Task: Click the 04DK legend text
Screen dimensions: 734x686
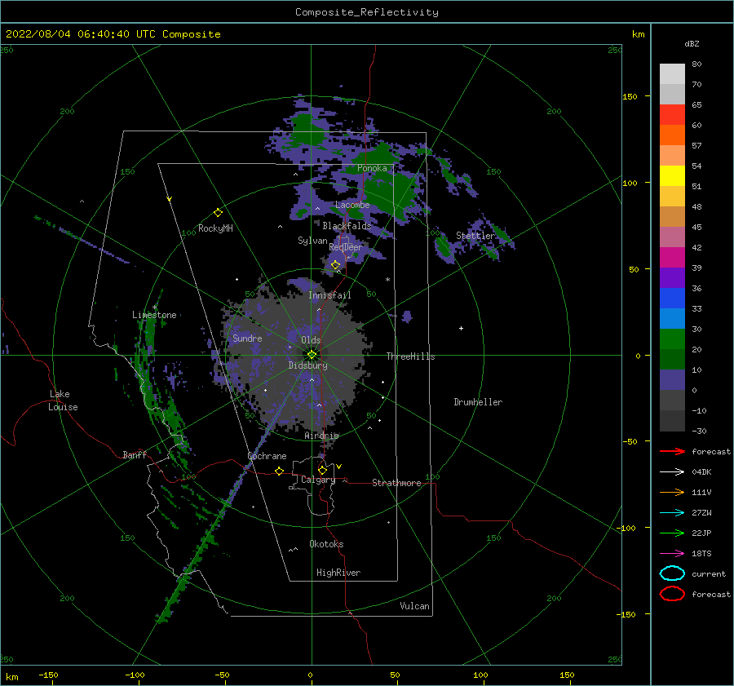Action: 701,472
